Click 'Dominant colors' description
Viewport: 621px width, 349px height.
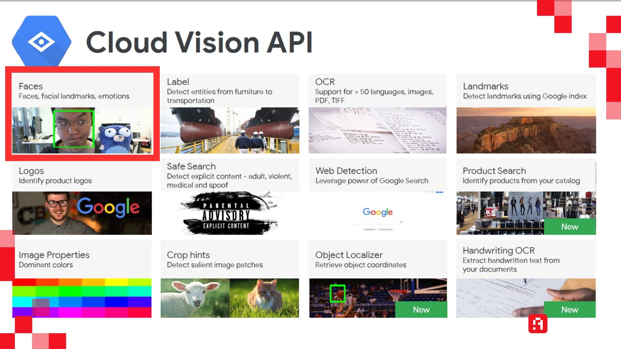(46, 265)
